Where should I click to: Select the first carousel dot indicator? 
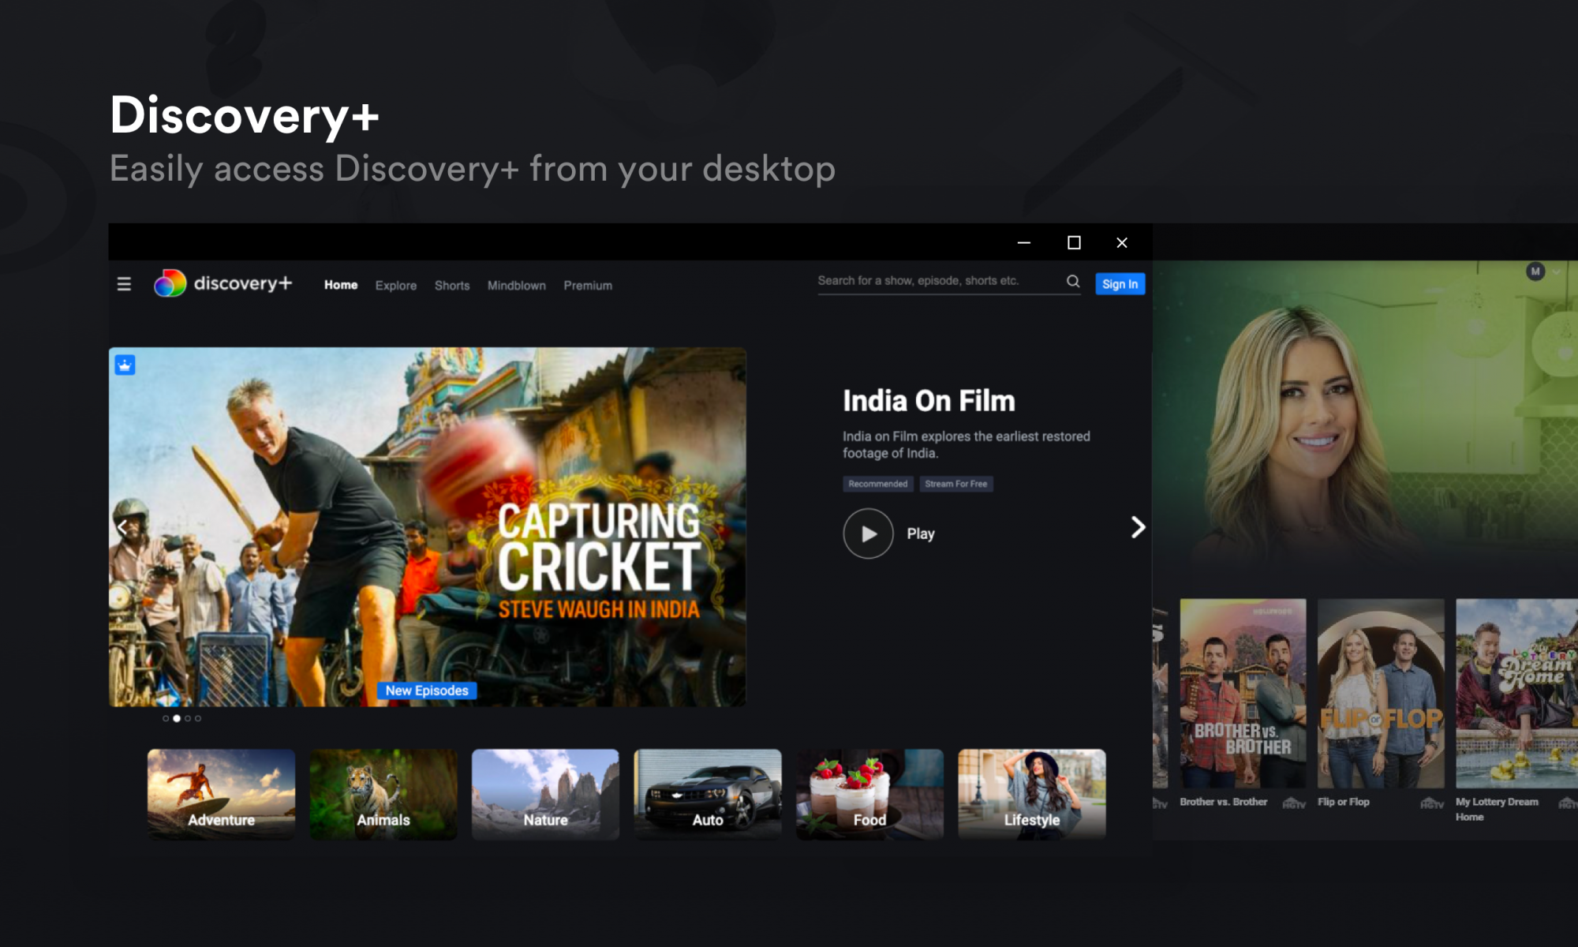pyautogui.click(x=166, y=718)
